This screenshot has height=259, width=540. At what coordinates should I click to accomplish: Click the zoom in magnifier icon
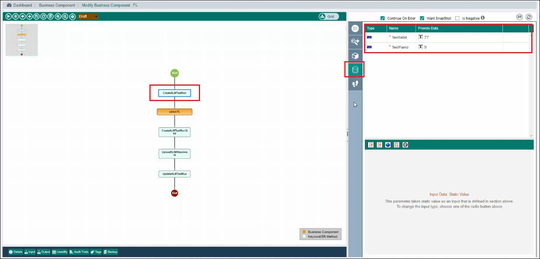(58, 17)
